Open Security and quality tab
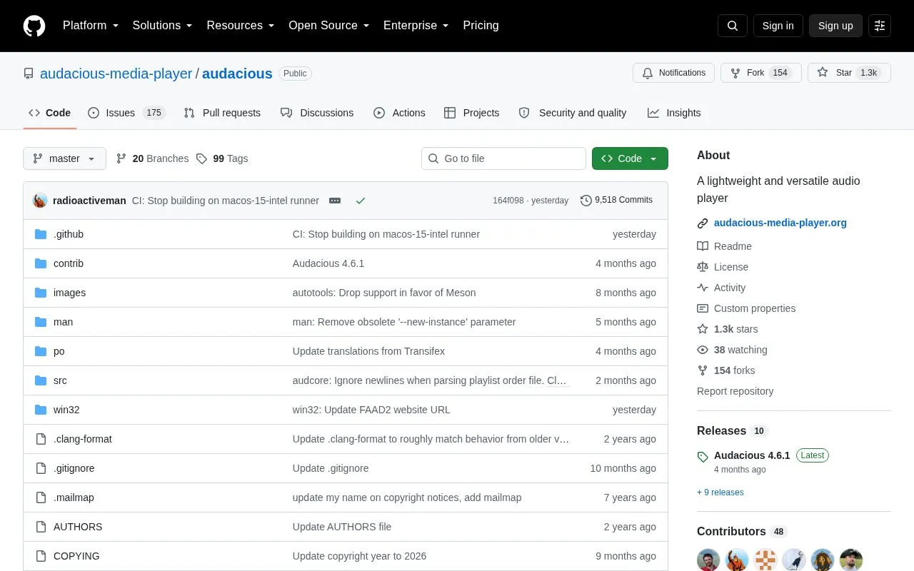Screen dimensions: 914x571 (x=573, y=113)
